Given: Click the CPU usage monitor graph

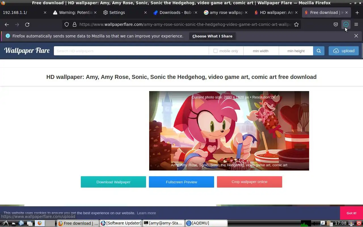Looking at the screenshot, I should [x=306, y=223].
